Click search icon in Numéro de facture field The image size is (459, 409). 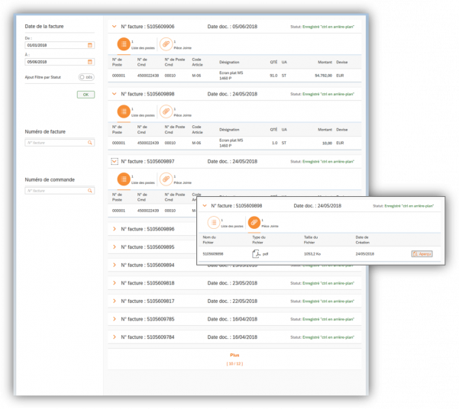tap(90, 143)
